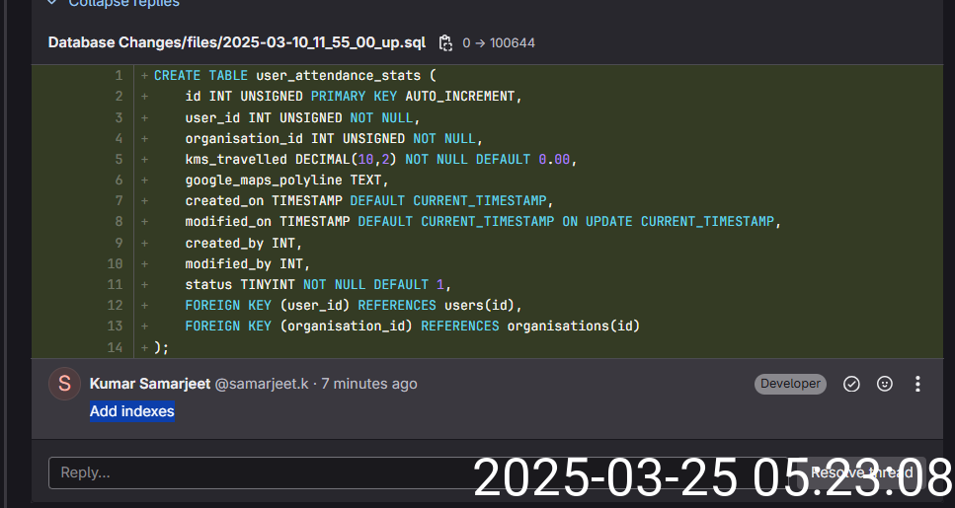
Task: Click the file mode change '0 → 100644' text
Action: coord(499,43)
